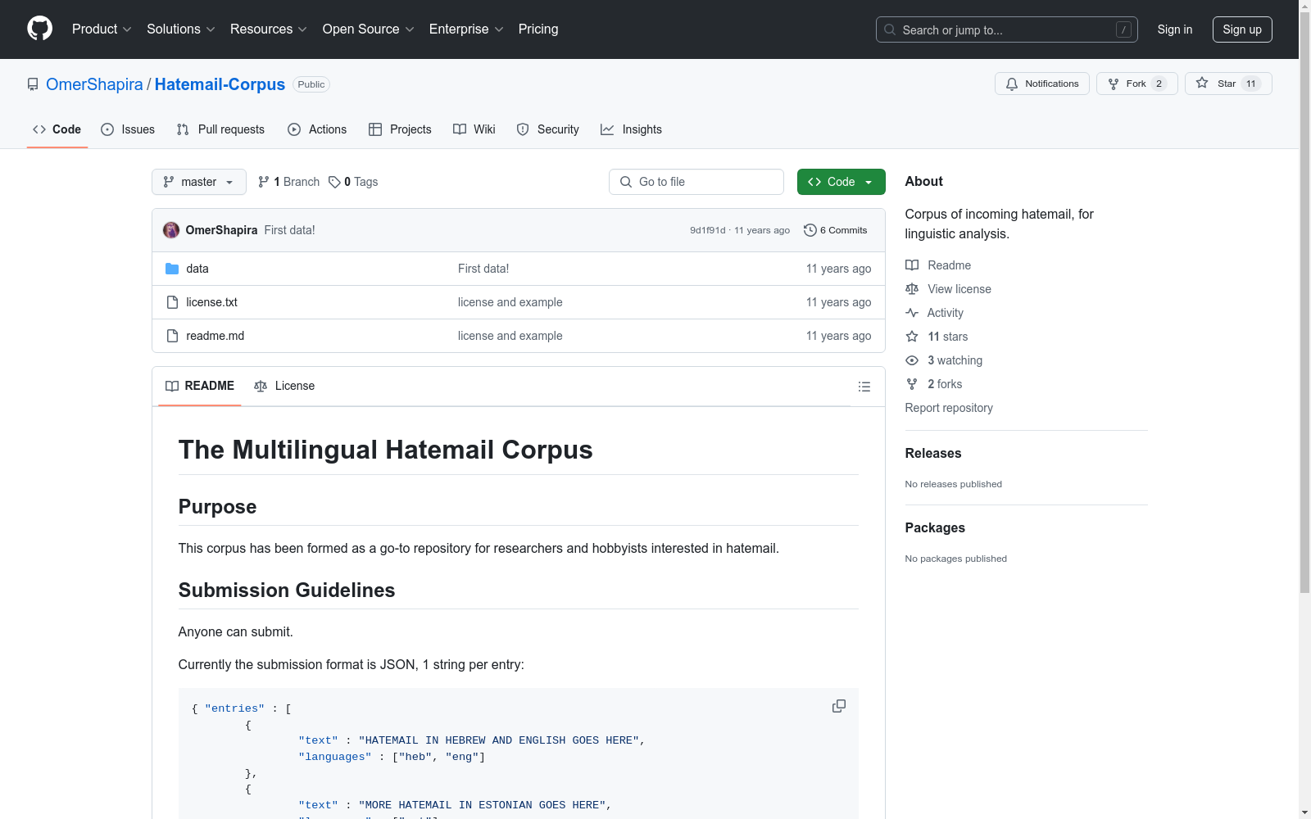Open README outline list icon

pos(864,387)
